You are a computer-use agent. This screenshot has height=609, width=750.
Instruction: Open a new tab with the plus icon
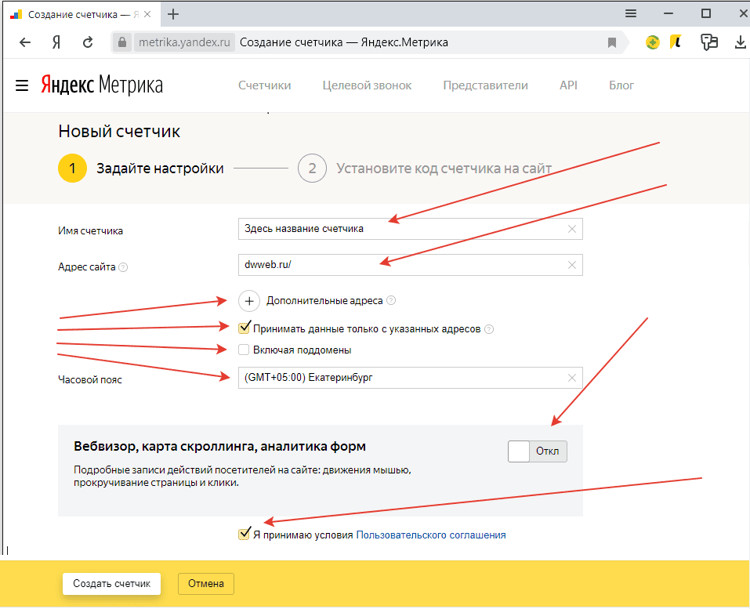pyautogui.click(x=173, y=14)
